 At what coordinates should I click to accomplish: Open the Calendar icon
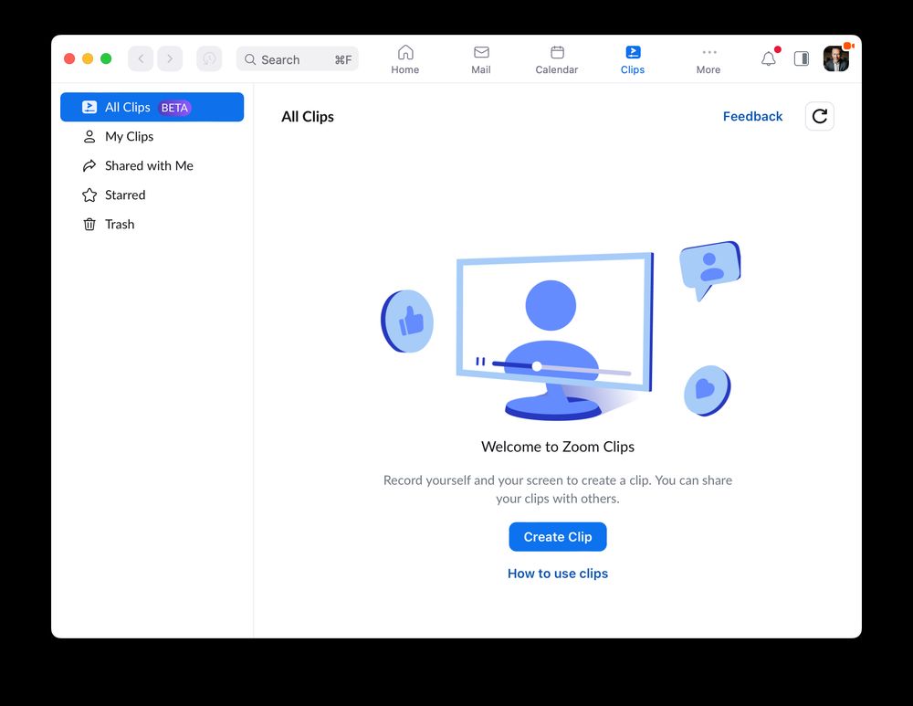coord(556,58)
